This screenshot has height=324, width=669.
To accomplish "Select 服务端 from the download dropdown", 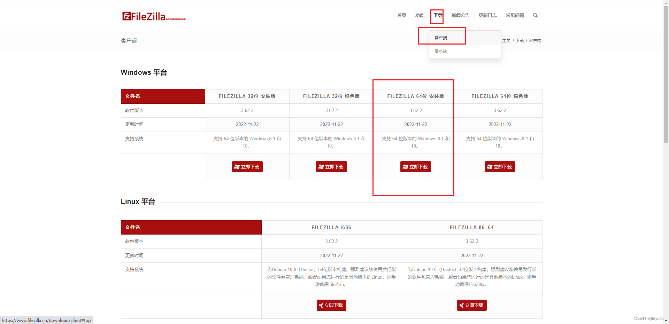I will (465, 52).
